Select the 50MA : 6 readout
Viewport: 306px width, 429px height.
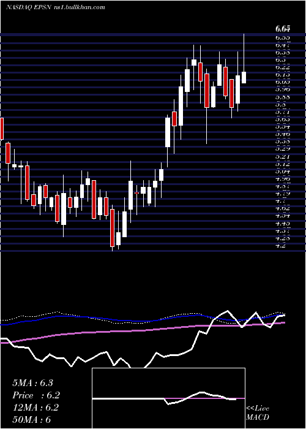(x=31, y=419)
